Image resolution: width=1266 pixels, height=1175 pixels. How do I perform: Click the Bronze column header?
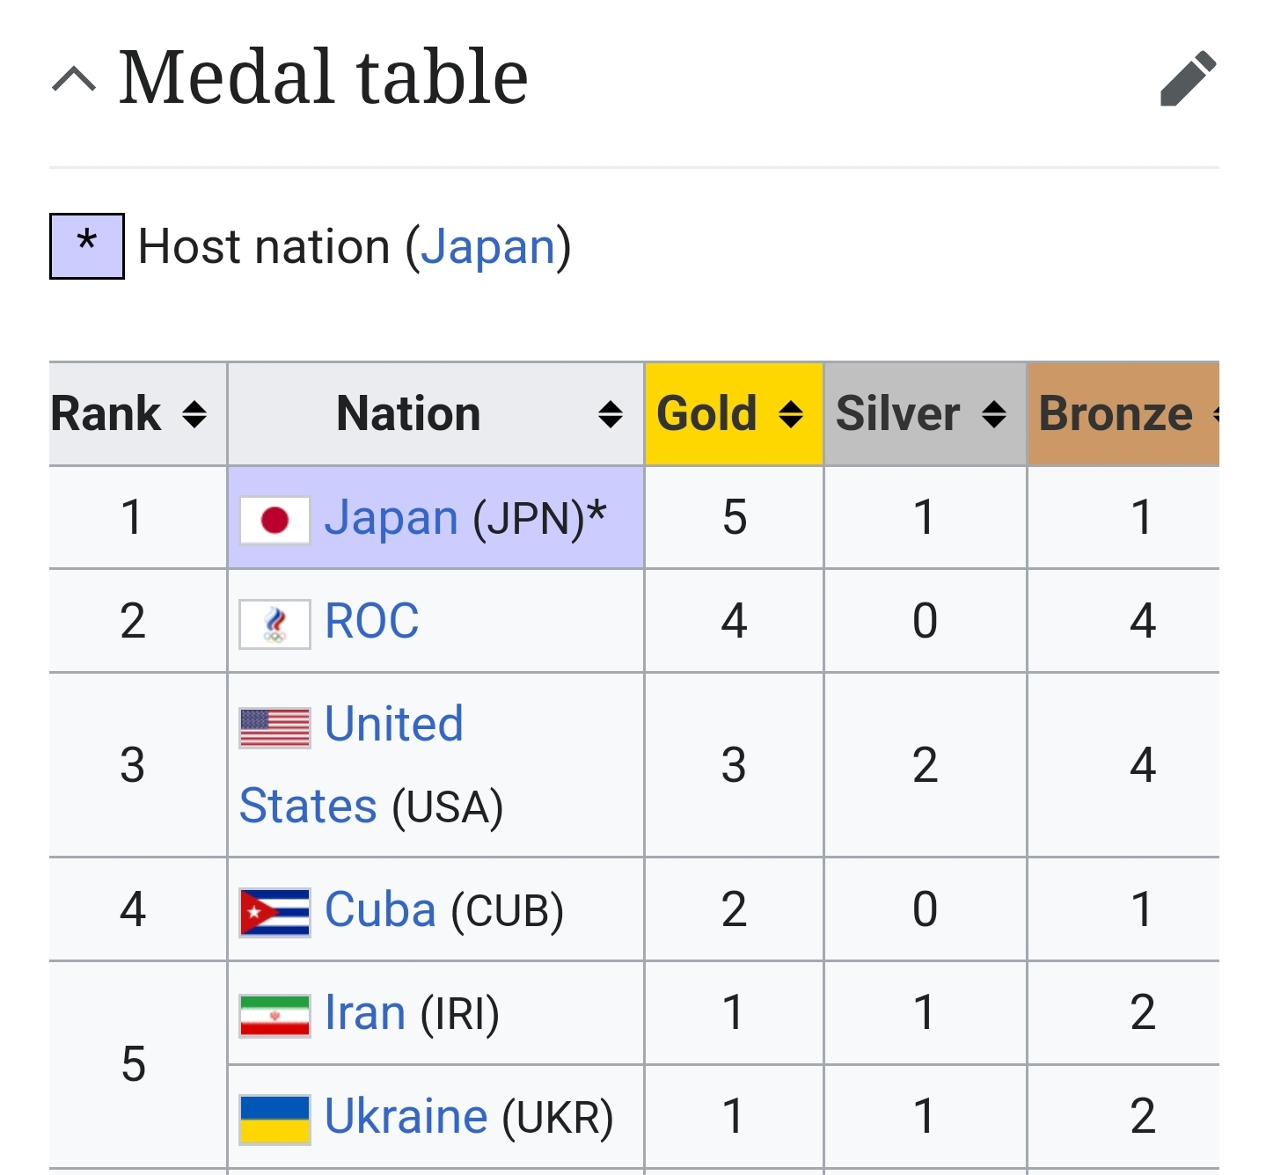[1116, 413]
